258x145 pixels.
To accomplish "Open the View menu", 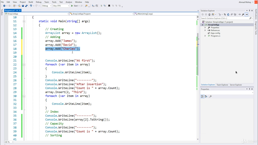I will click(15, 2).
